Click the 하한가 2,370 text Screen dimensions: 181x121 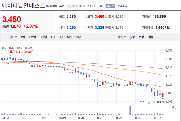[115, 28]
